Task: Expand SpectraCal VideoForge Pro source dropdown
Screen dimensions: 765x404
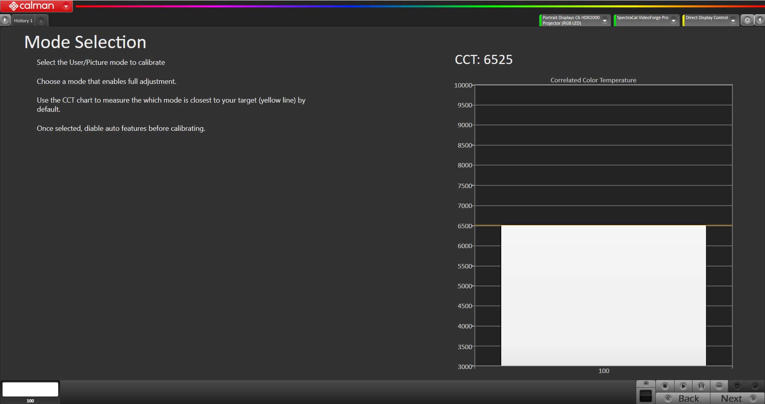Action: [x=673, y=21]
